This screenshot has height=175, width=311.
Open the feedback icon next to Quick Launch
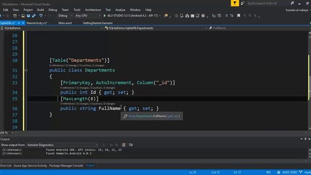pyautogui.click(x=242, y=3)
